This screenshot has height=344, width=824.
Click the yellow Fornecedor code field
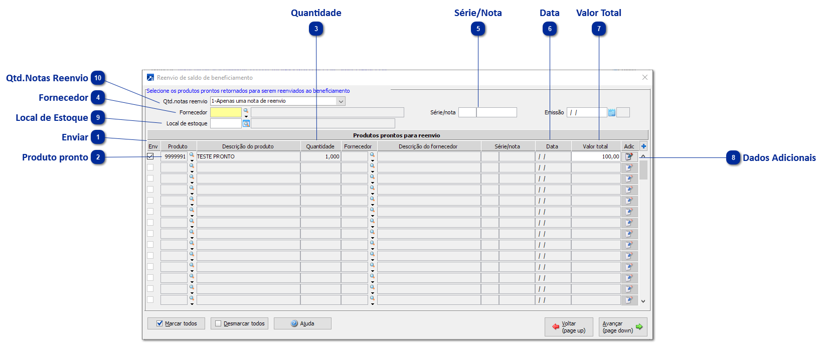[226, 112]
